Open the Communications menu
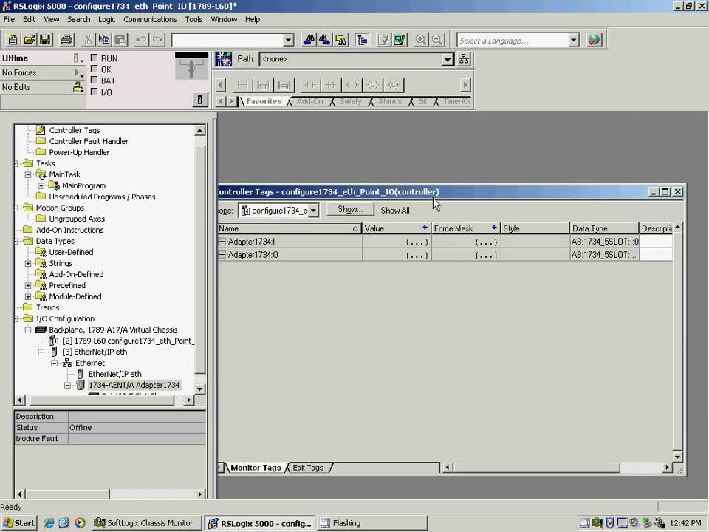The image size is (709, 532). 150,19
